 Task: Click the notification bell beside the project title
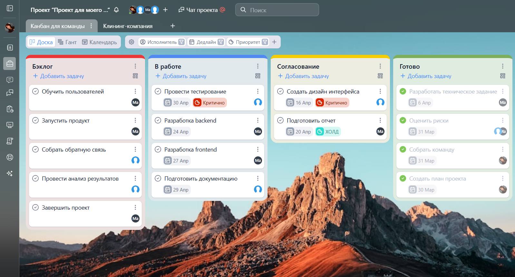pyautogui.click(x=116, y=10)
